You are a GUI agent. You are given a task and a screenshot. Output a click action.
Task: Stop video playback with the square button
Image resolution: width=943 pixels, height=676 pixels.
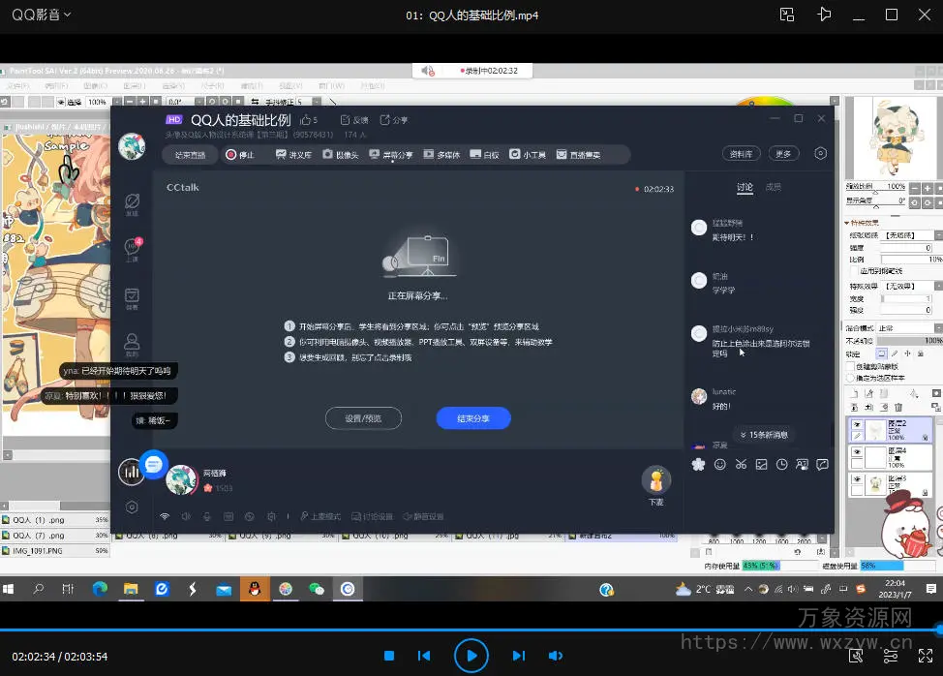coord(388,656)
